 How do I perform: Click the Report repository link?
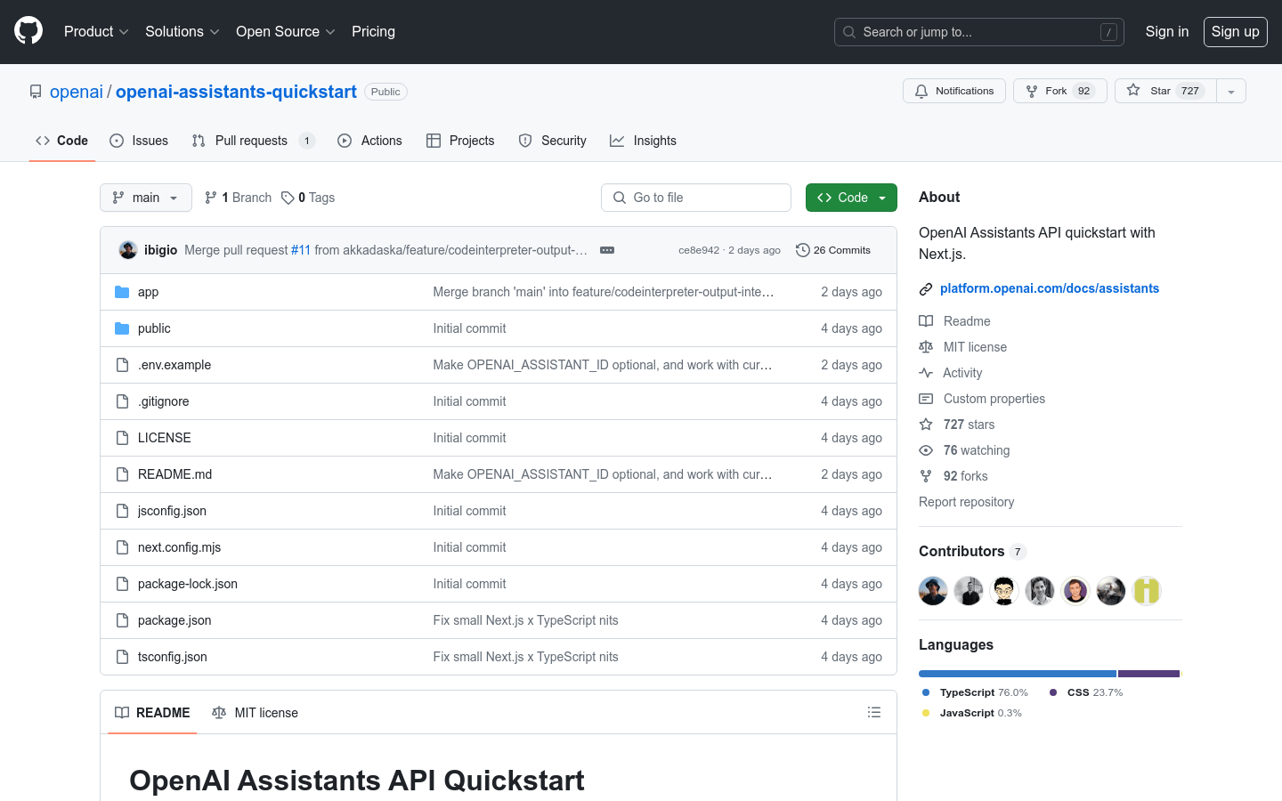pyautogui.click(x=966, y=502)
